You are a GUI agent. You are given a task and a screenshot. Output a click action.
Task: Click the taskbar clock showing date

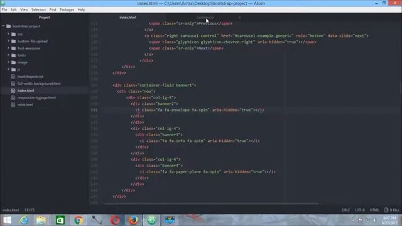(389, 220)
